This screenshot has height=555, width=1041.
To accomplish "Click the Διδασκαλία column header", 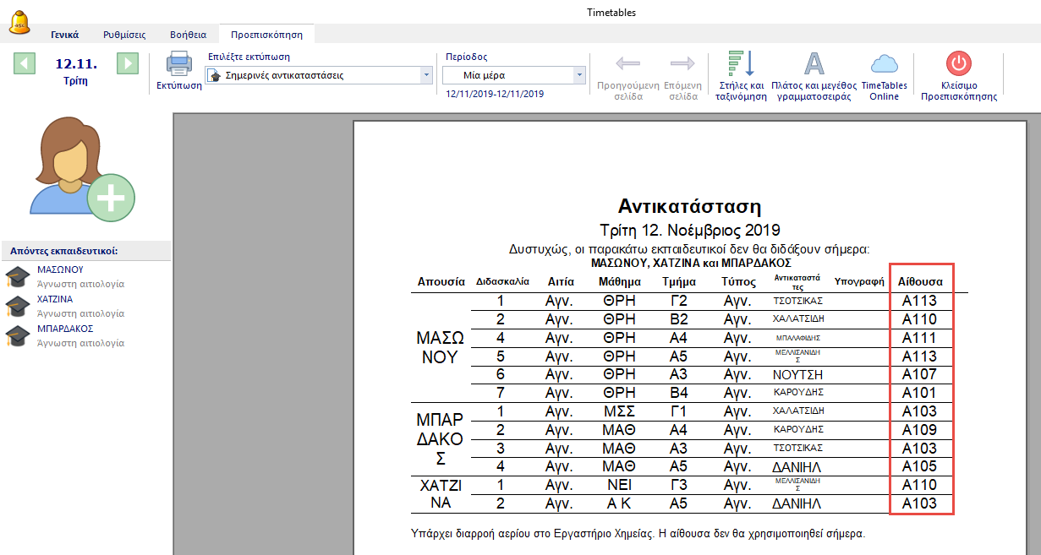I will tap(503, 281).
